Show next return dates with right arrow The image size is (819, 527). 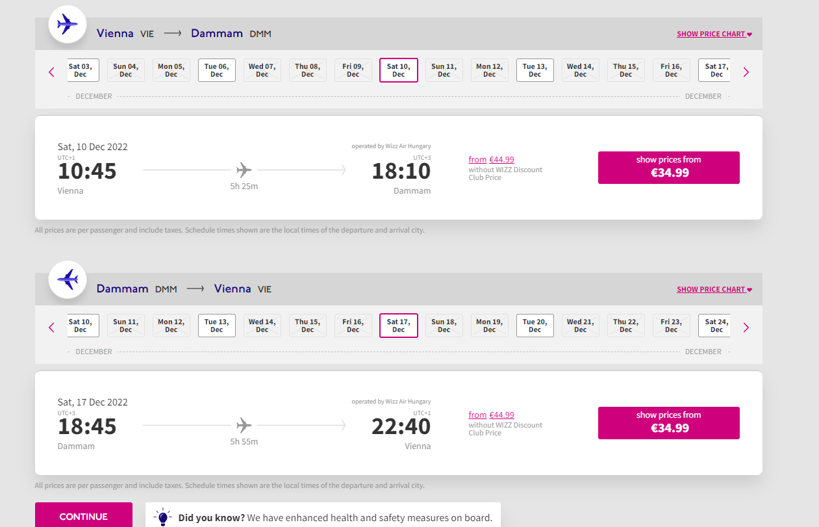pyautogui.click(x=746, y=328)
